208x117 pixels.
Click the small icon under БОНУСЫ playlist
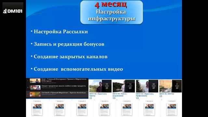pos(161,96)
